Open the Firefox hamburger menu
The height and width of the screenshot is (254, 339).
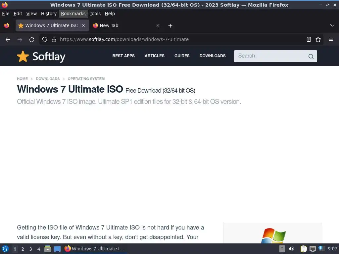click(331, 40)
